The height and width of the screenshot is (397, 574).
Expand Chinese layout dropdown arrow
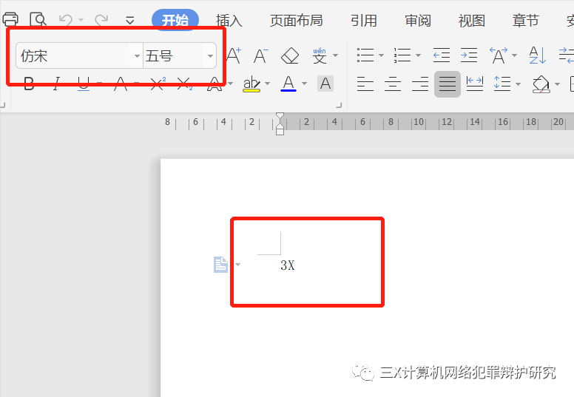coord(514,55)
